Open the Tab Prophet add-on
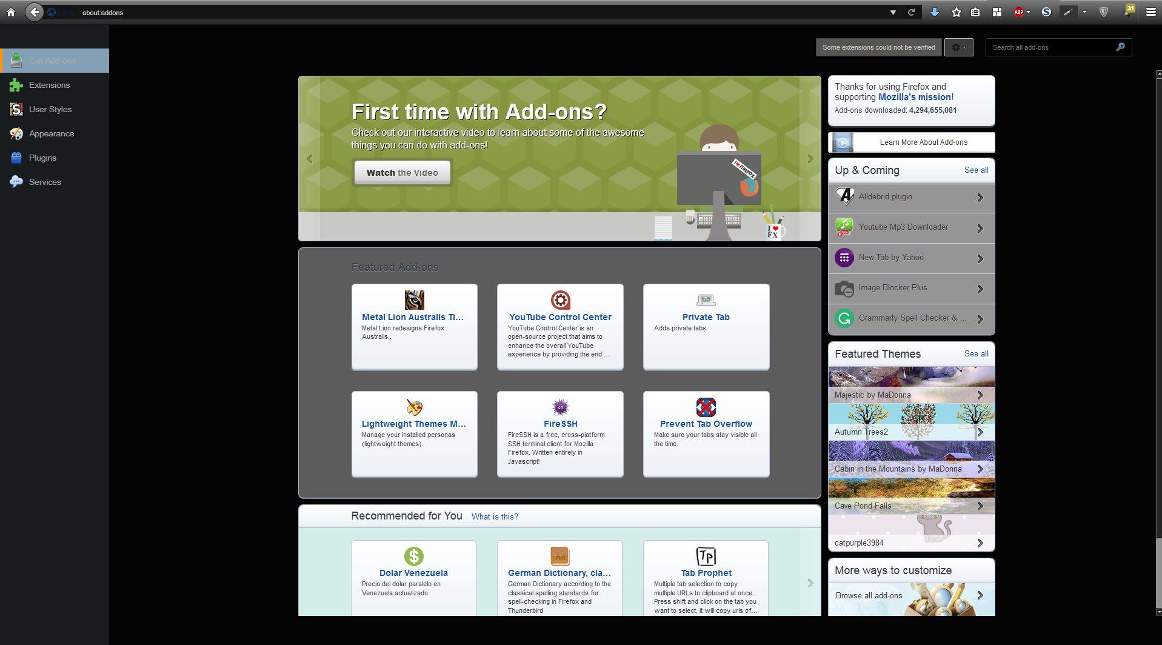This screenshot has width=1162, height=645. 706,578
